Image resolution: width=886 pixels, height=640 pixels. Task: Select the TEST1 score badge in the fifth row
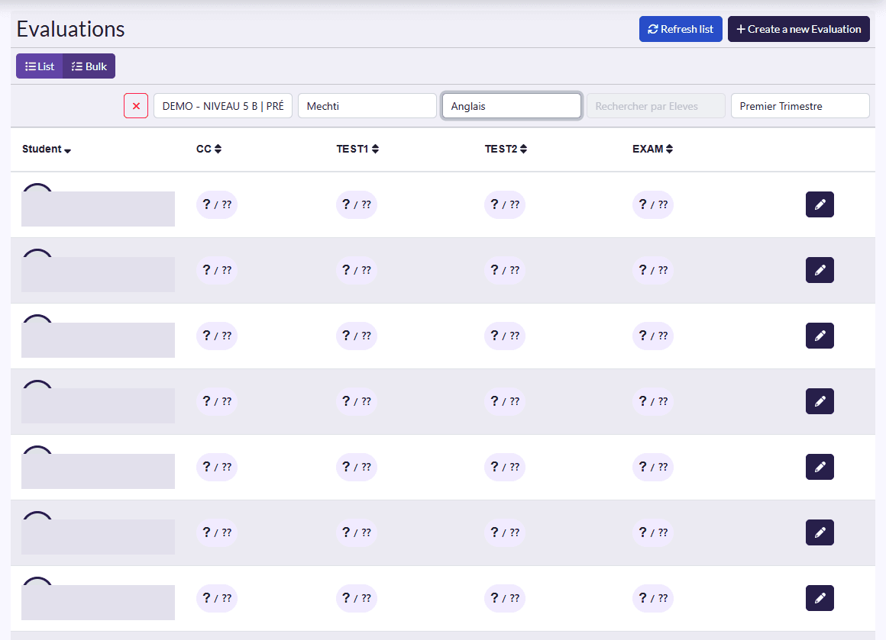point(357,467)
